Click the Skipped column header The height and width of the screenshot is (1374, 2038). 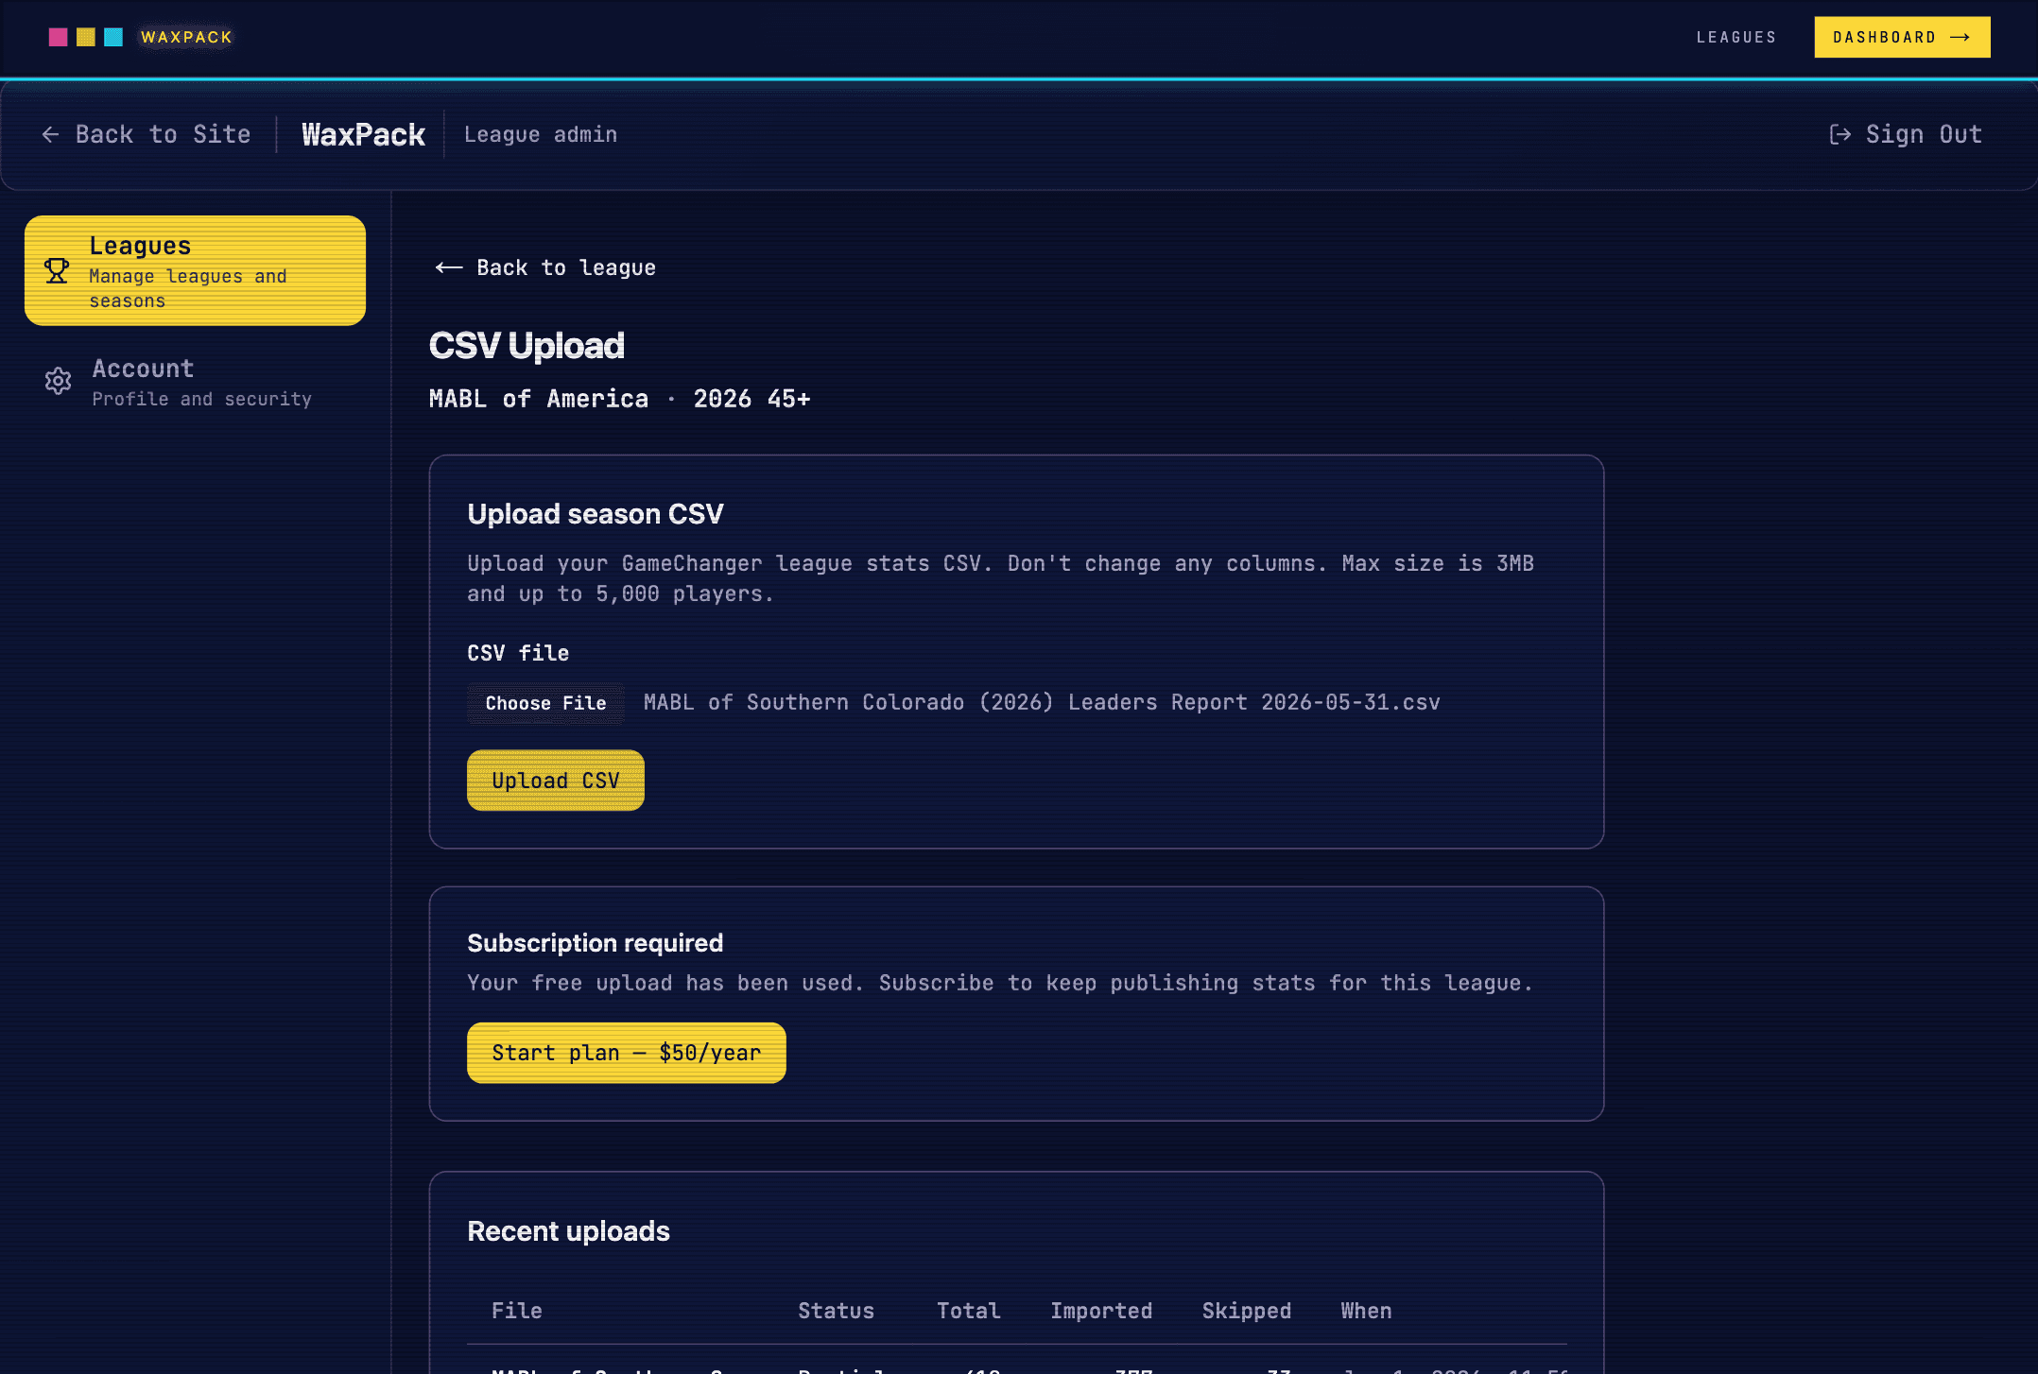click(1246, 1311)
